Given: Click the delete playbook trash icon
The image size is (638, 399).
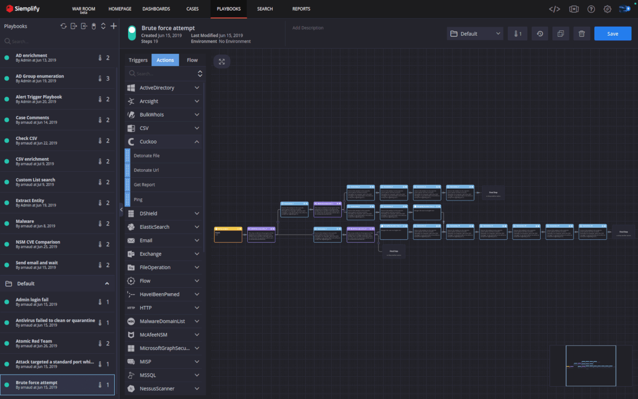Looking at the screenshot, I should click(582, 34).
